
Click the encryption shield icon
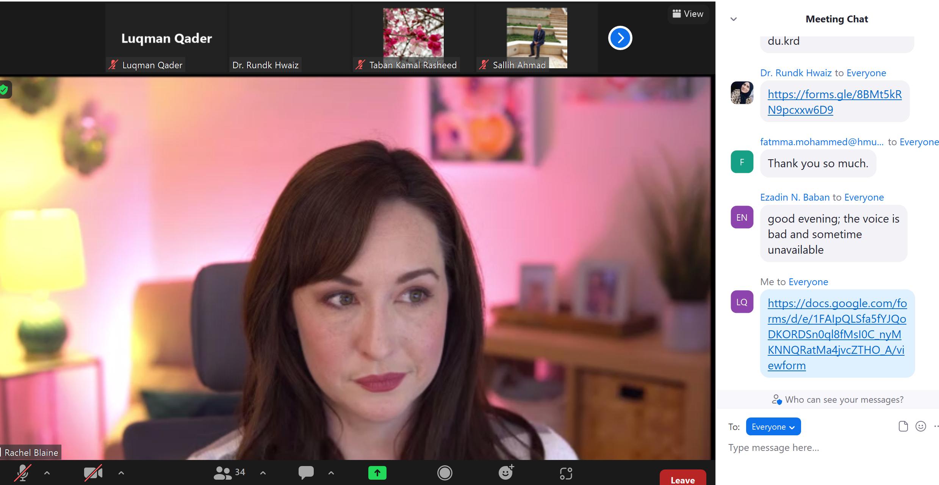[x=4, y=90]
